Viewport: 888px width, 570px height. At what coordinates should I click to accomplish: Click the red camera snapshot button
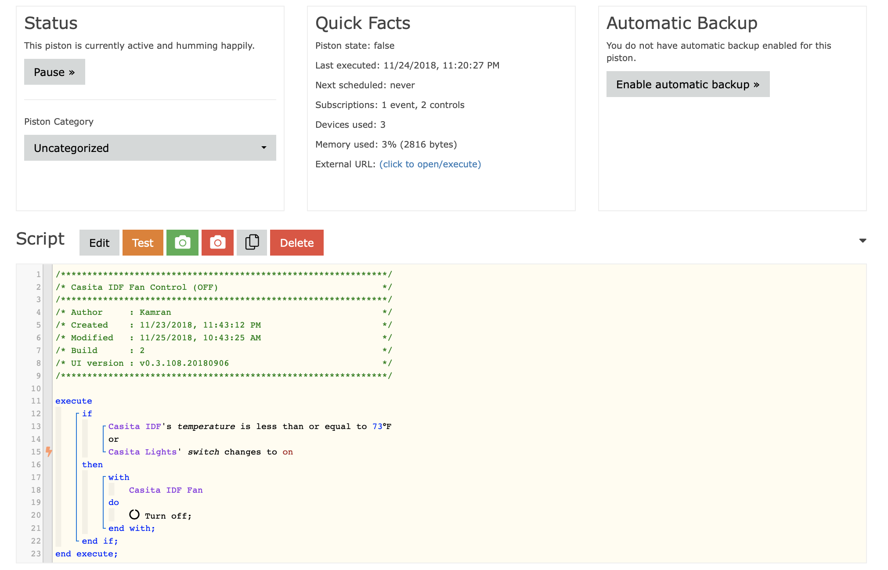217,242
